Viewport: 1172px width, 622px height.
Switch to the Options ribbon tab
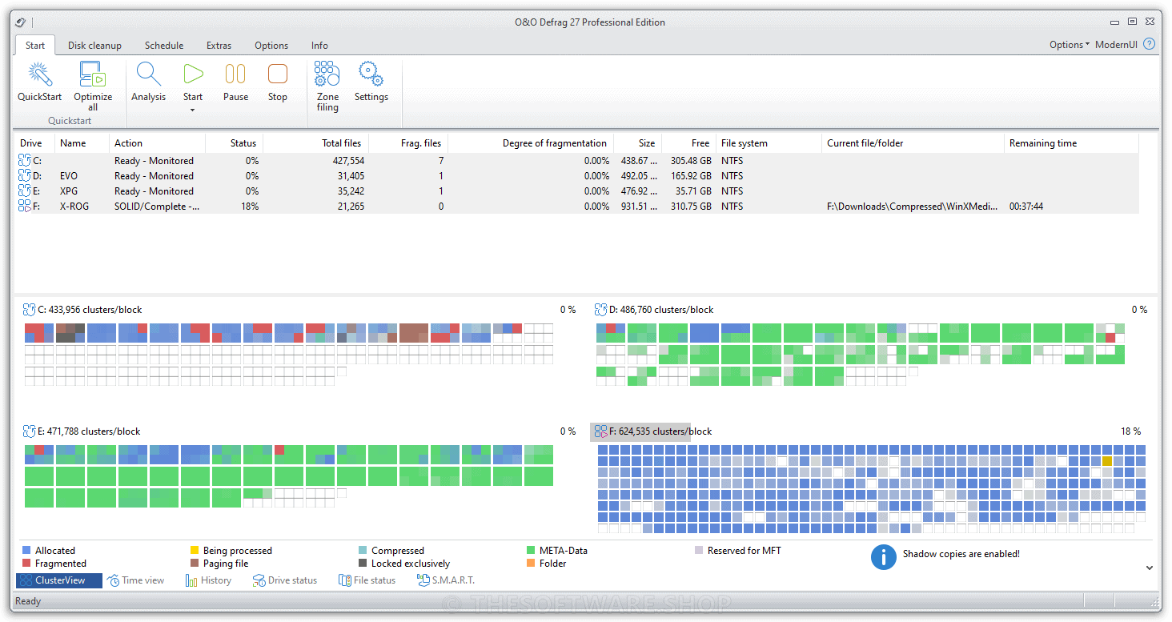click(271, 46)
